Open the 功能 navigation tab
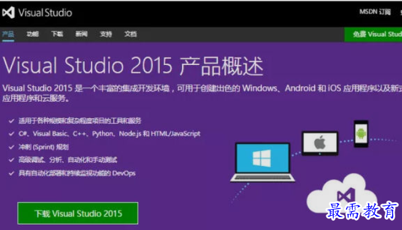This screenshot has height=230, width=402. pos(33,34)
